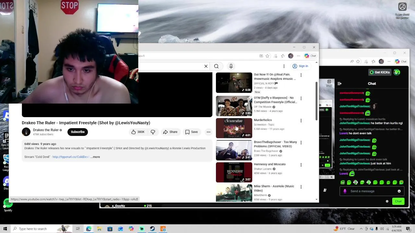
Task: Open split screen icon in YouTube address bar
Action: tap(261, 56)
